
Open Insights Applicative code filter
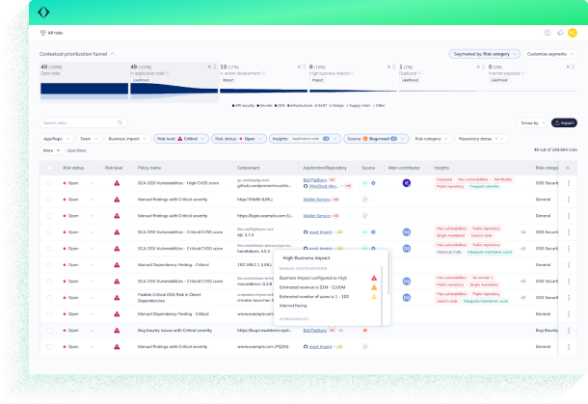click(x=306, y=139)
